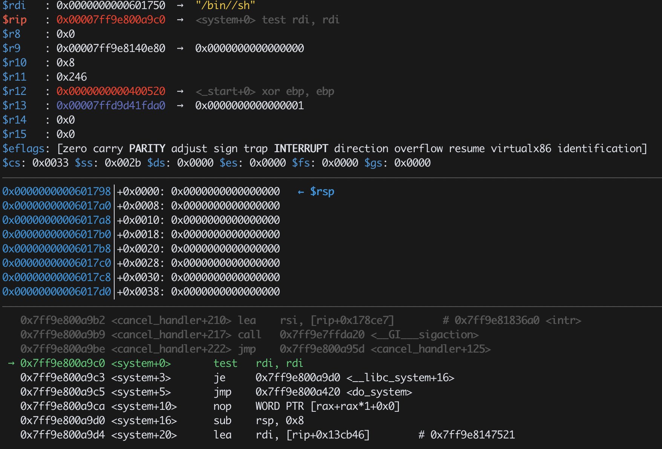Click the __GI___sigaction call target

pos(379,334)
